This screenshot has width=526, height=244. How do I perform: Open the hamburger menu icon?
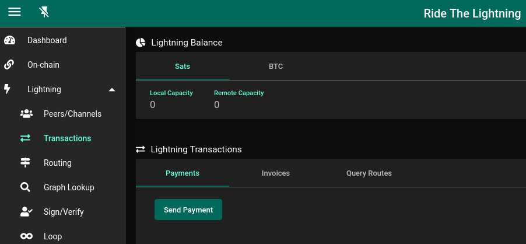click(15, 12)
